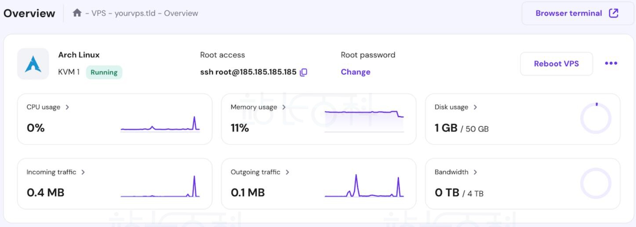Click Change root password link
Screen dimensions: 636x227
tap(356, 72)
